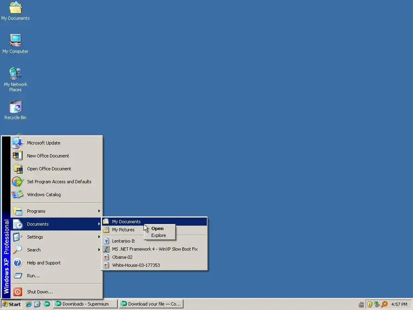This screenshot has width=413, height=310.
Task: Click the Lentariso-It font file icon
Action: [106, 241]
